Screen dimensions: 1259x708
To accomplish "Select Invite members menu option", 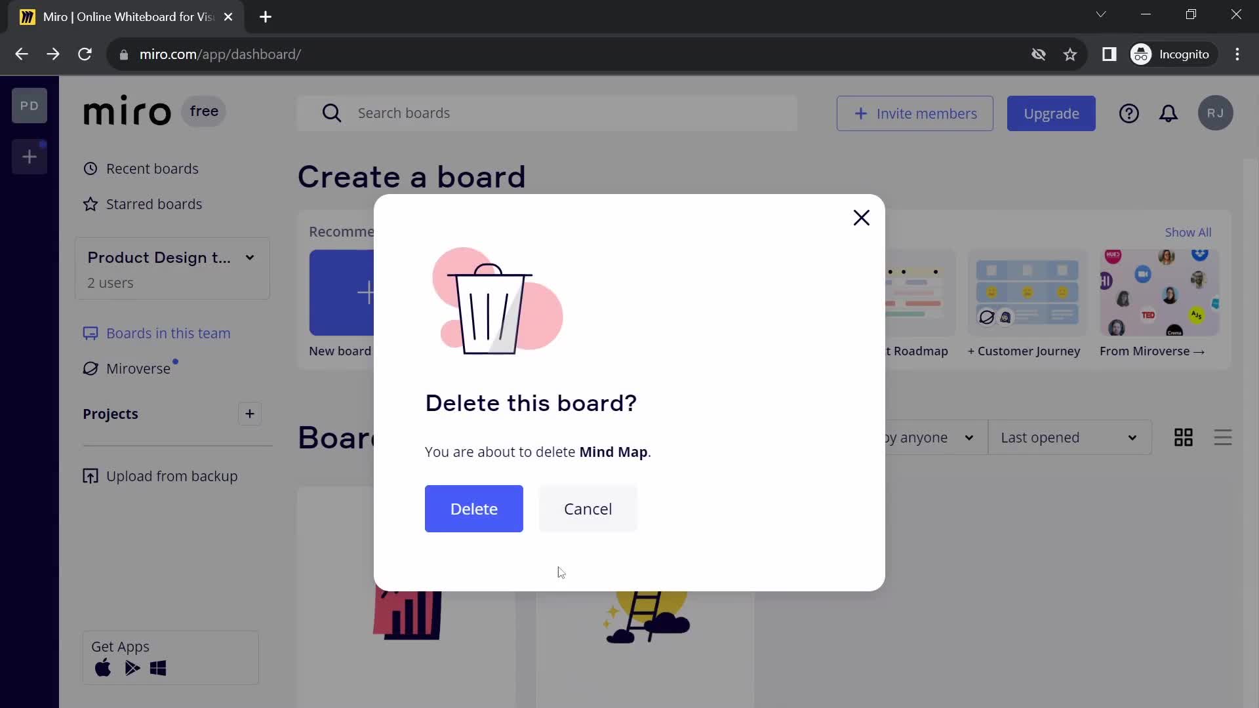I will pos(915,113).
